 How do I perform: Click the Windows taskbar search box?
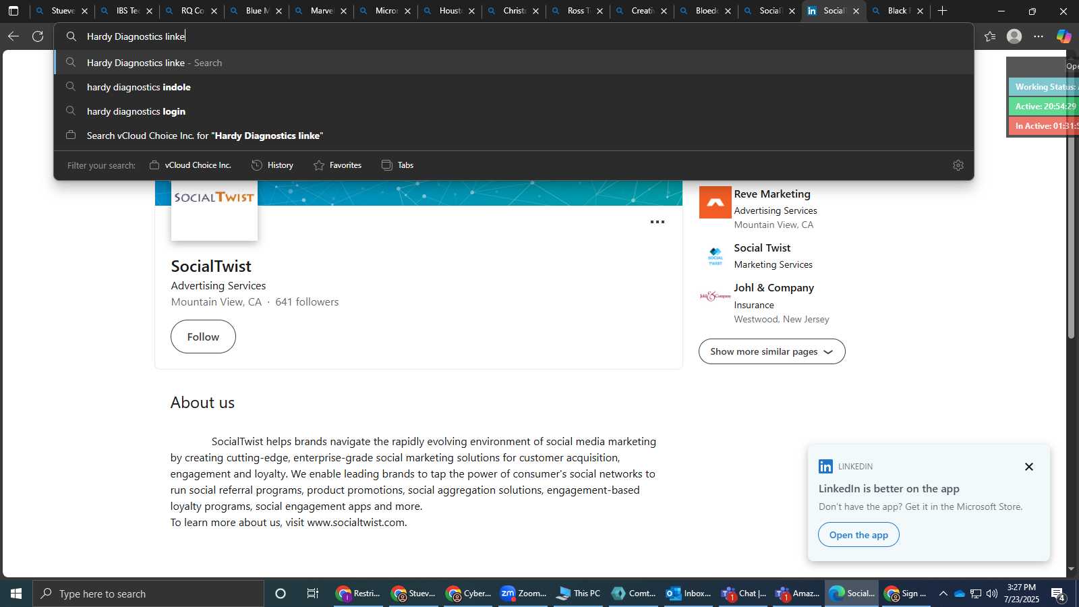(148, 594)
